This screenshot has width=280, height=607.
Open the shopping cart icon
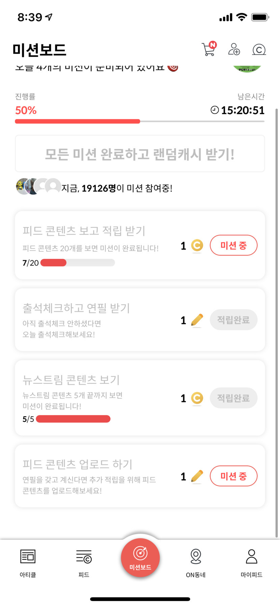(x=208, y=49)
